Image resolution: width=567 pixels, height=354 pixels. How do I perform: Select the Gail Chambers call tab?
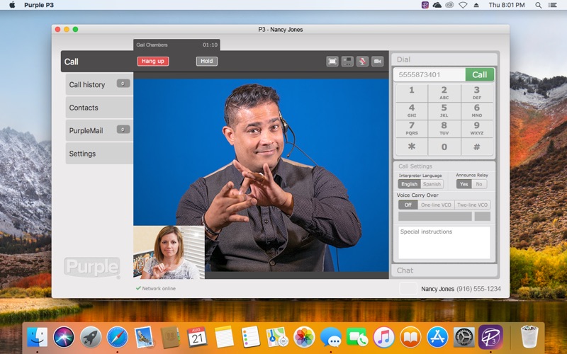pos(176,45)
